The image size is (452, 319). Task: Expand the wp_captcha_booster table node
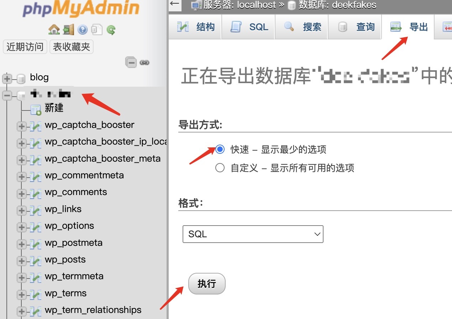(22, 126)
